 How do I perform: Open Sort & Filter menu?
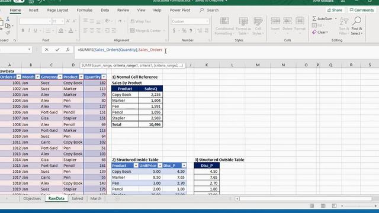(x=343, y=26)
